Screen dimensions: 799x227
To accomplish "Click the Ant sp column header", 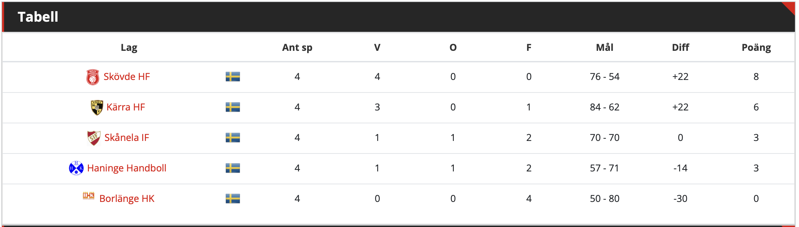I will (297, 47).
